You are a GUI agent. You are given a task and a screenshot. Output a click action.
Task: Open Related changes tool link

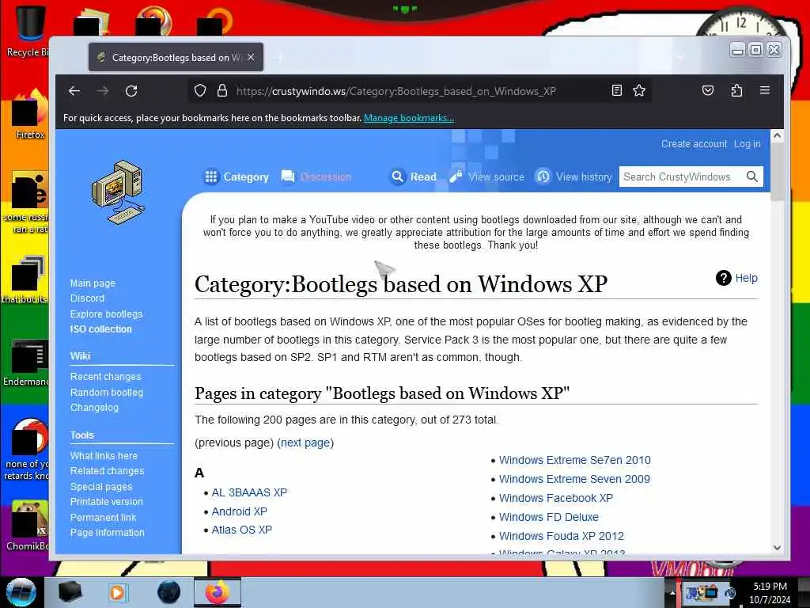point(108,471)
